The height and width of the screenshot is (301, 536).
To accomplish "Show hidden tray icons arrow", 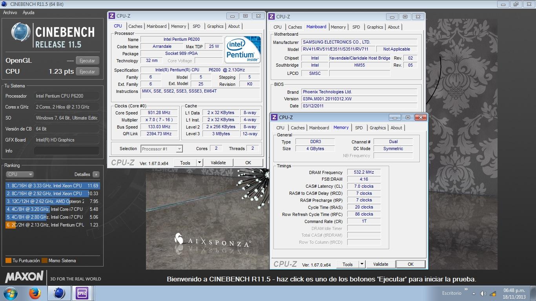I will click(474, 294).
